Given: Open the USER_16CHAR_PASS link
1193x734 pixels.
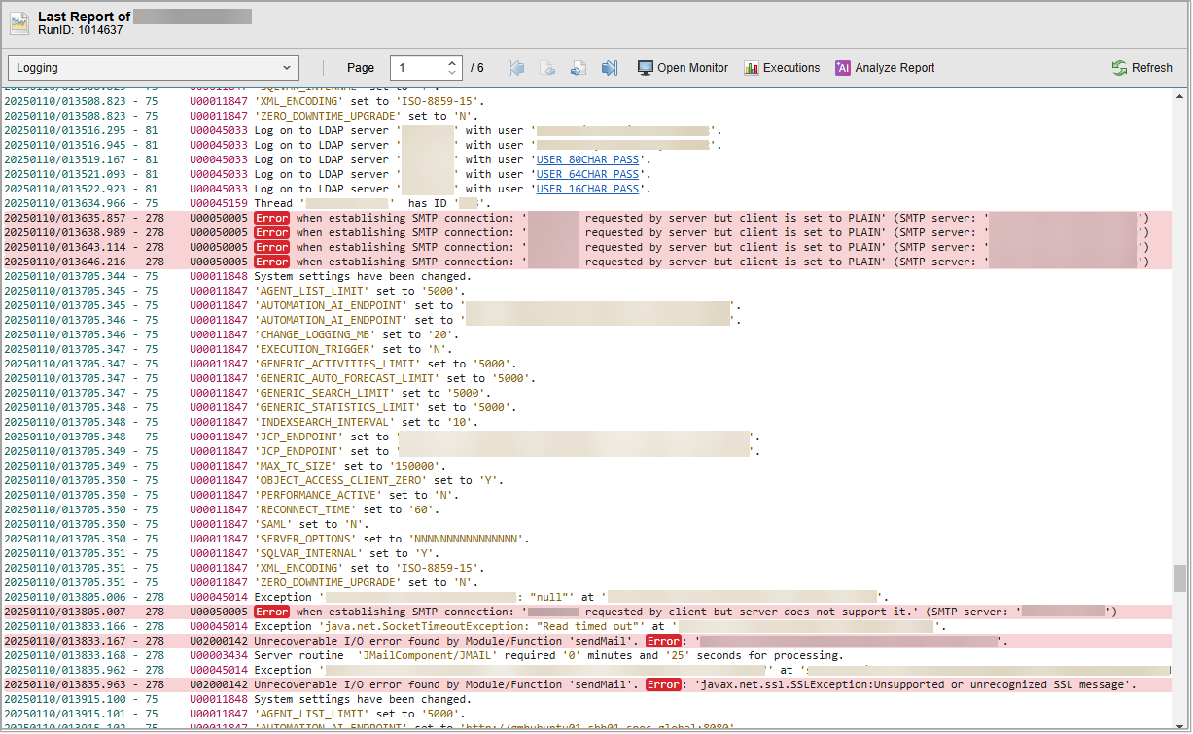Looking at the screenshot, I should [589, 189].
